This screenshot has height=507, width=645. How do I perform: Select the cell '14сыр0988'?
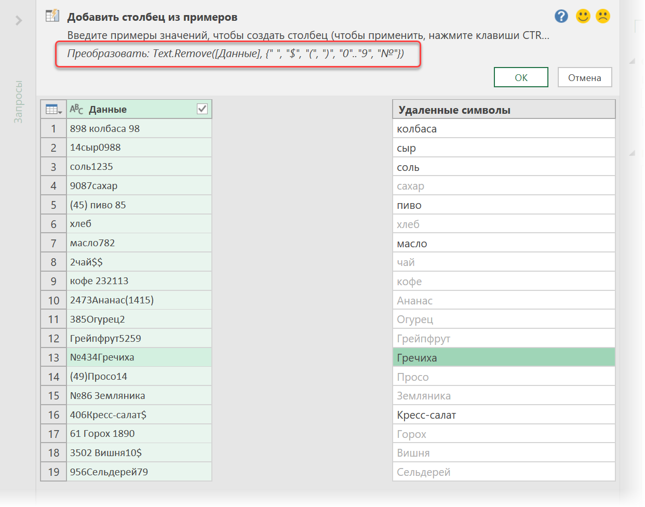[139, 148]
